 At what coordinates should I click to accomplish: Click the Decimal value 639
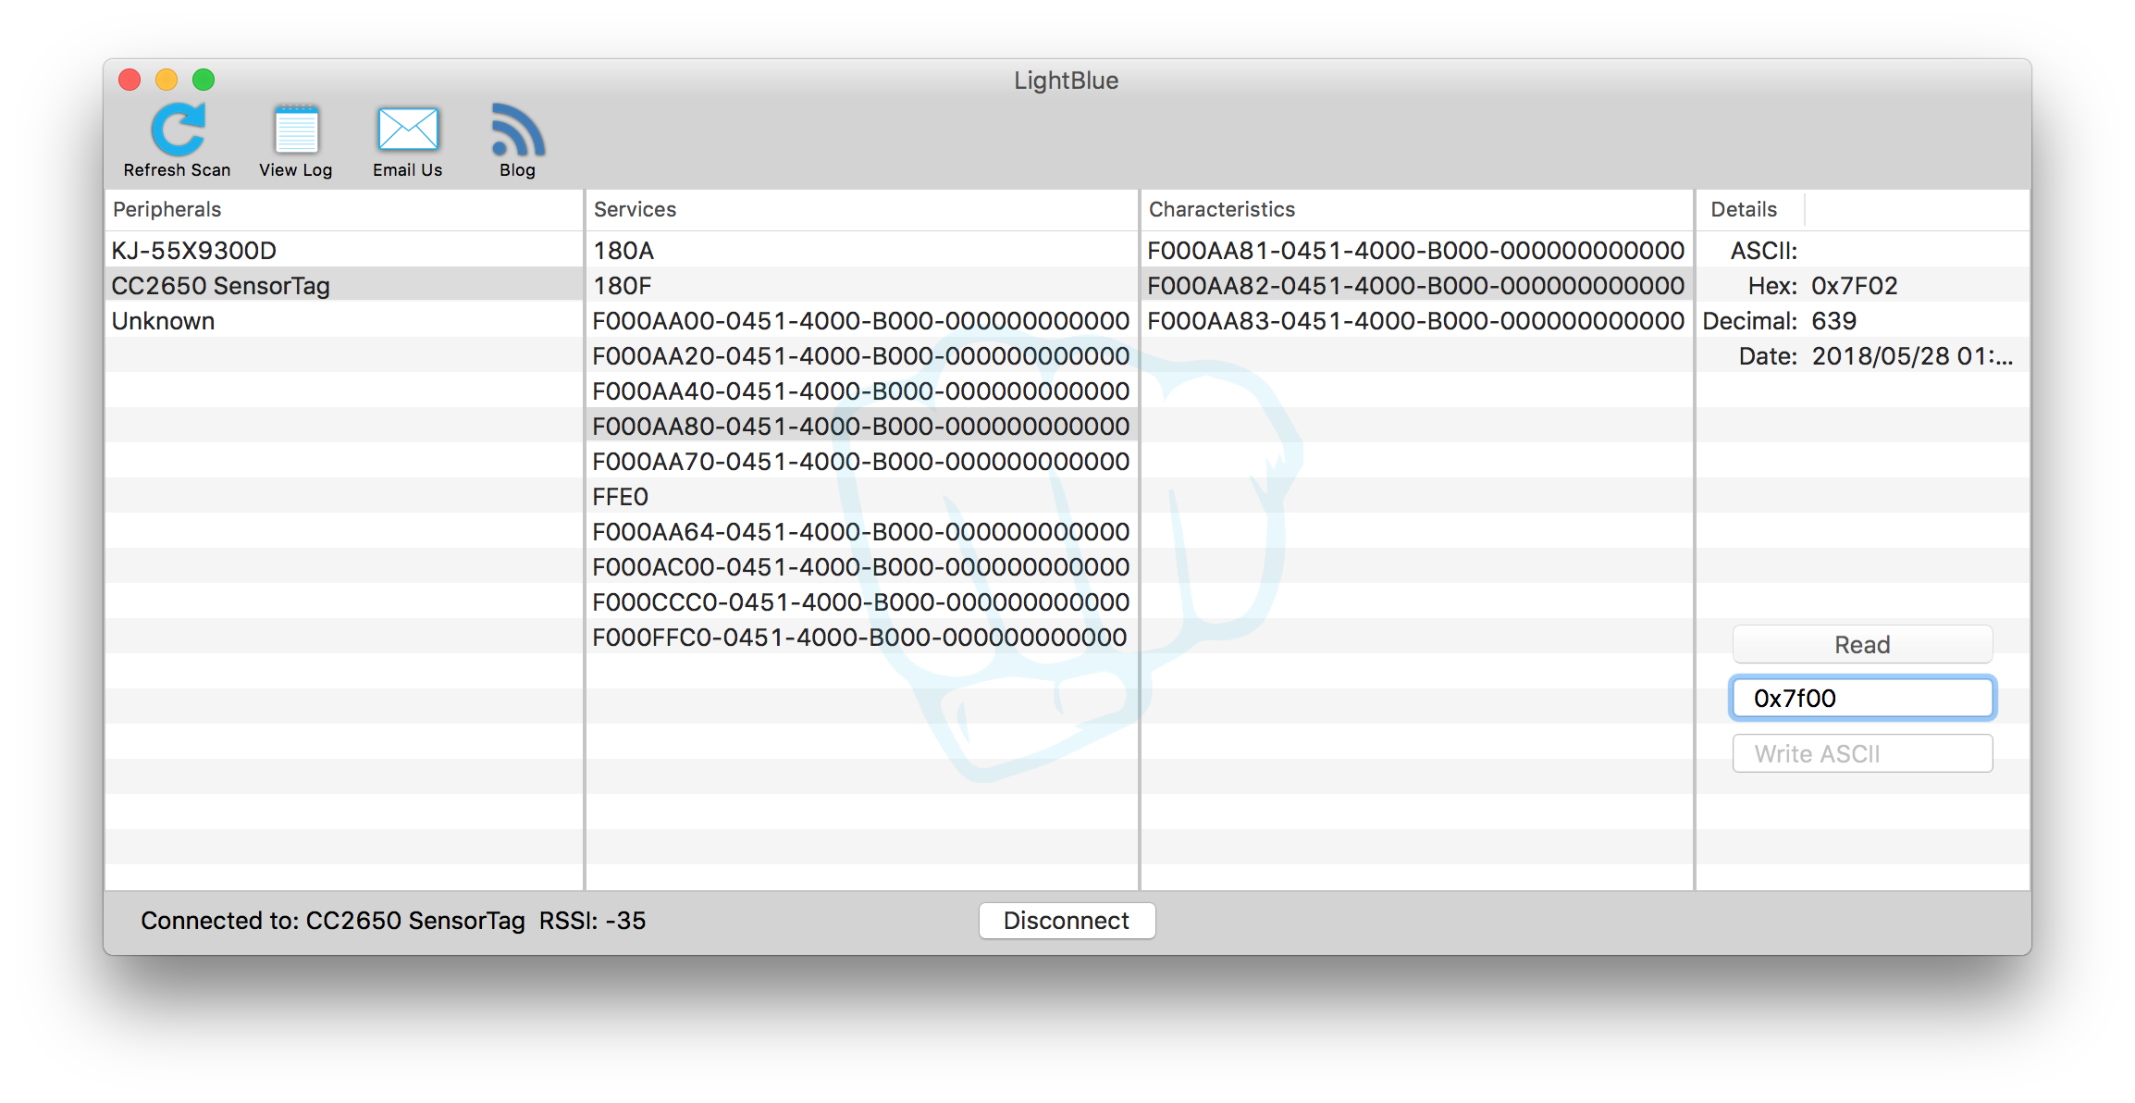click(x=1833, y=321)
